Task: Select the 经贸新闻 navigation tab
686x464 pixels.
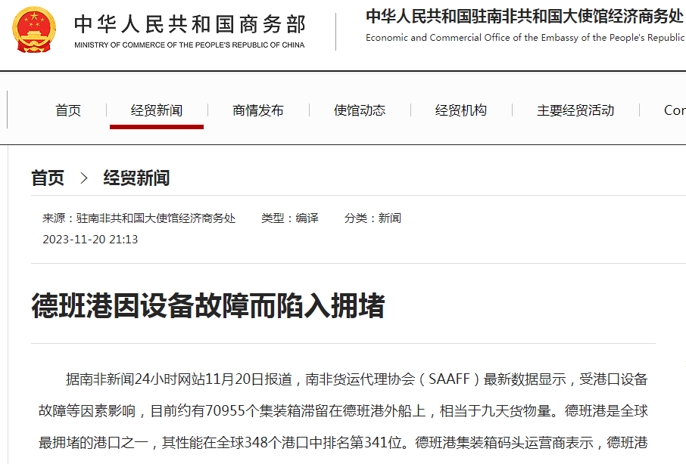Action: click(157, 110)
